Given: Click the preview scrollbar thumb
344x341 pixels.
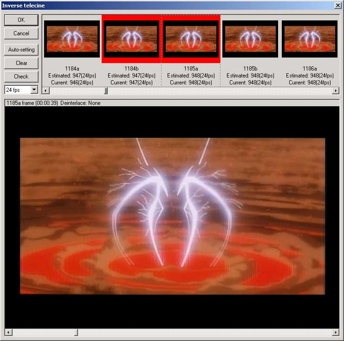Looking at the screenshot, I should tap(76, 332).
